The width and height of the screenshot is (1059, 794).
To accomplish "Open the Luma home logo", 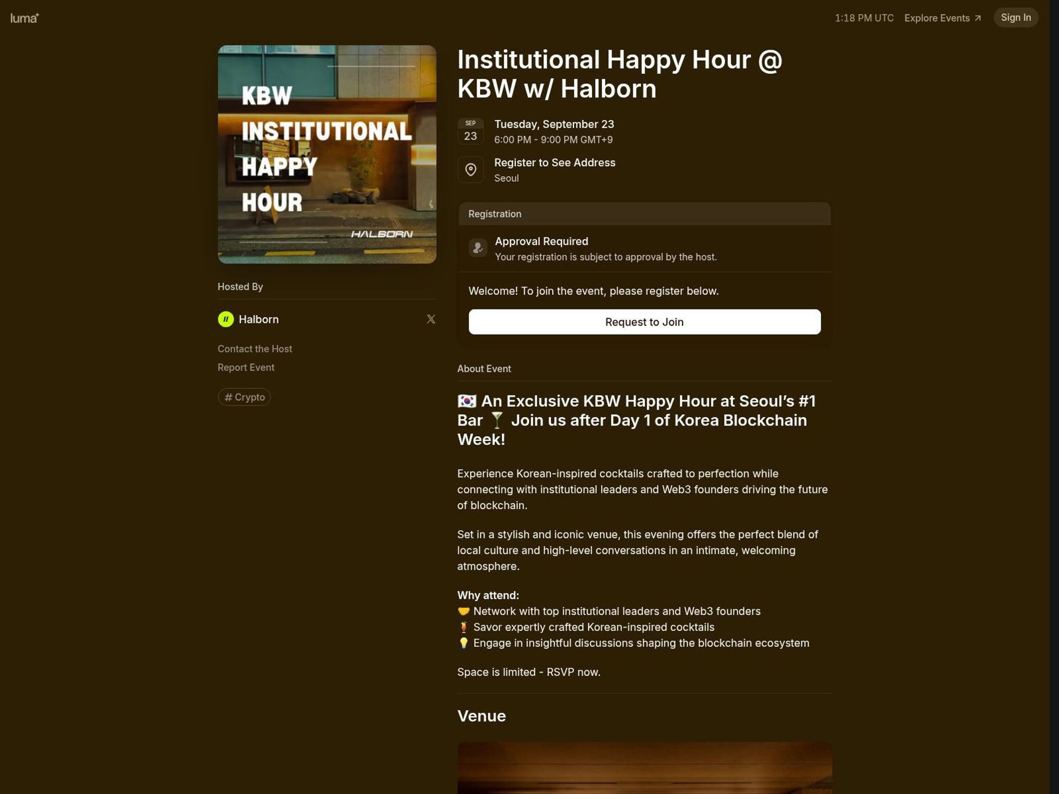I will click(24, 18).
